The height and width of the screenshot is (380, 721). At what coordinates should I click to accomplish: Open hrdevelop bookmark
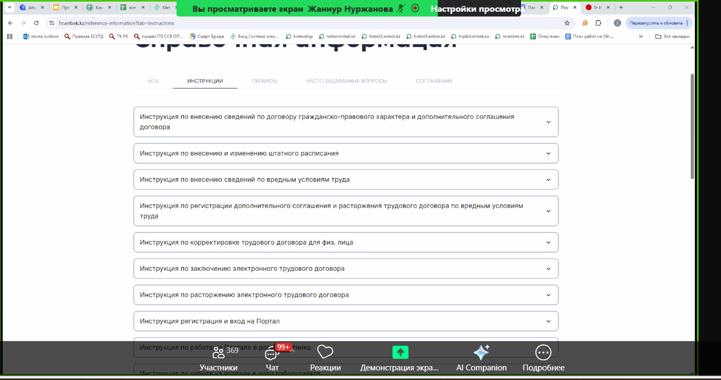(299, 36)
